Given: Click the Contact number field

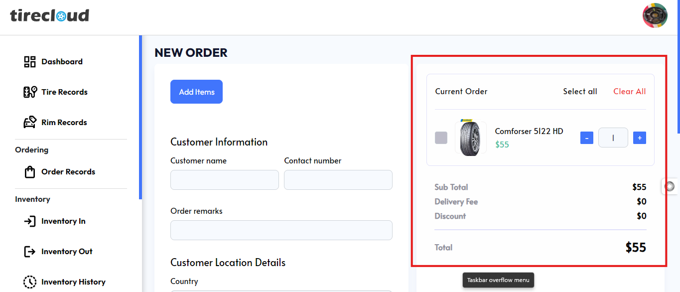Looking at the screenshot, I should coord(338,180).
